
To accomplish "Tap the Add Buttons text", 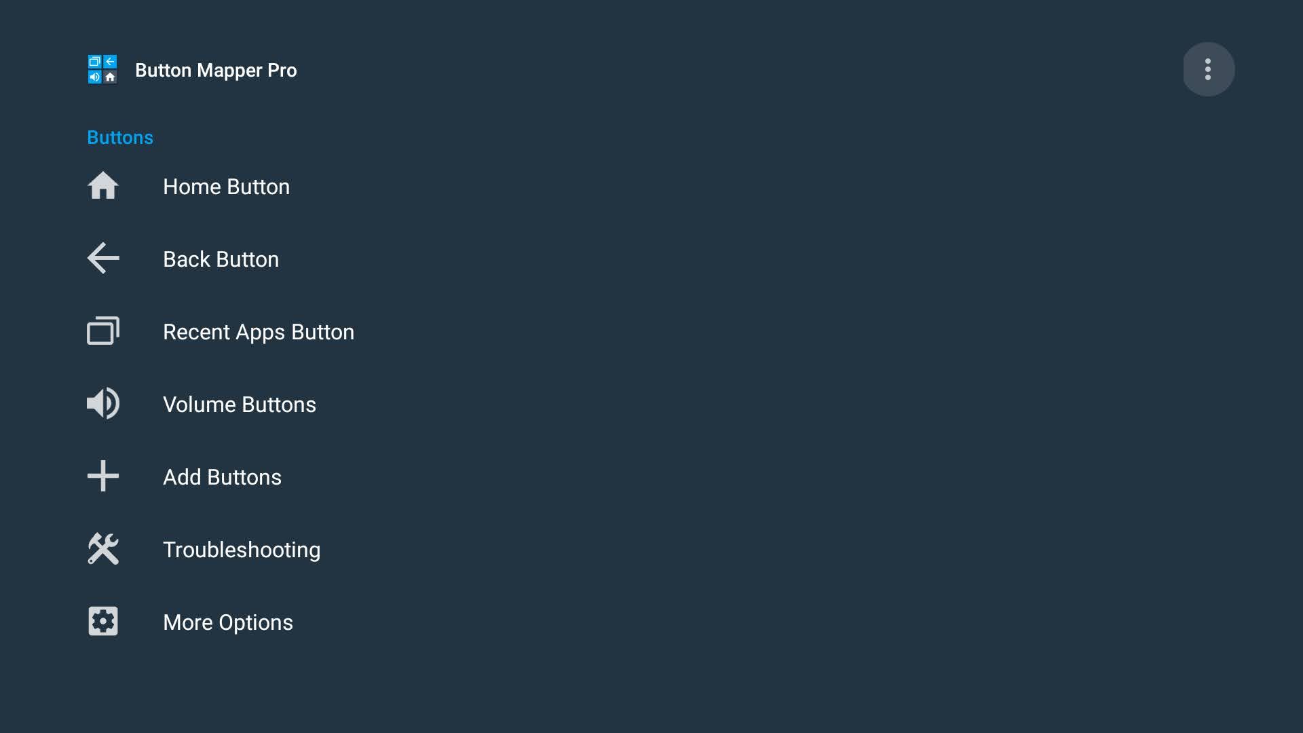I will [x=222, y=477].
